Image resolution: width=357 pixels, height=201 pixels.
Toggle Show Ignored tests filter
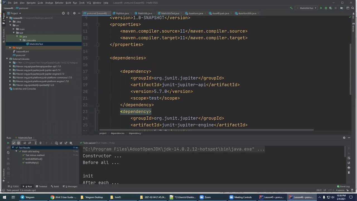[19, 143]
